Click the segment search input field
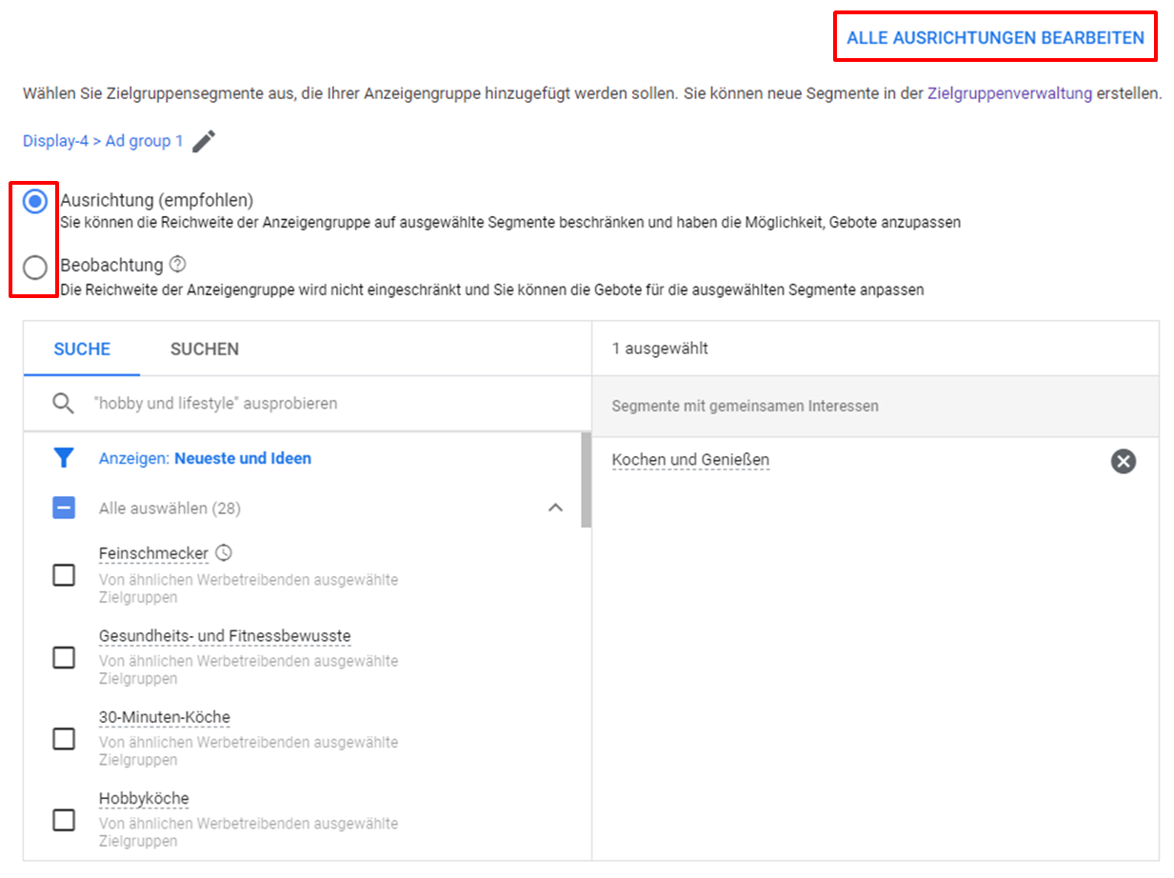 pyautogui.click(x=324, y=404)
